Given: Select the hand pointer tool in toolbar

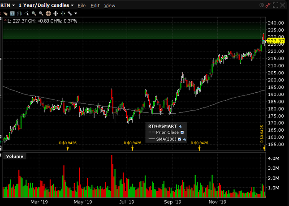Looking at the screenshot, I should click(5, 13).
